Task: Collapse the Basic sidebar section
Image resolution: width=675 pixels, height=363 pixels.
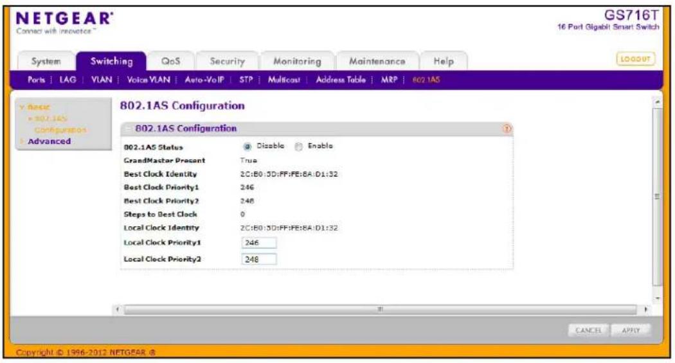Action: point(39,107)
